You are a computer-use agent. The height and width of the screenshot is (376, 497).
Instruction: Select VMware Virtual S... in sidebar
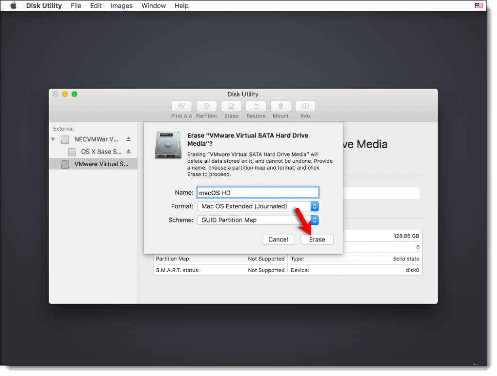coord(93,164)
